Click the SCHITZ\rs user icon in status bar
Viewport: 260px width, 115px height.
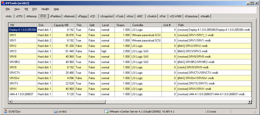pyautogui.click(x=6, y=111)
